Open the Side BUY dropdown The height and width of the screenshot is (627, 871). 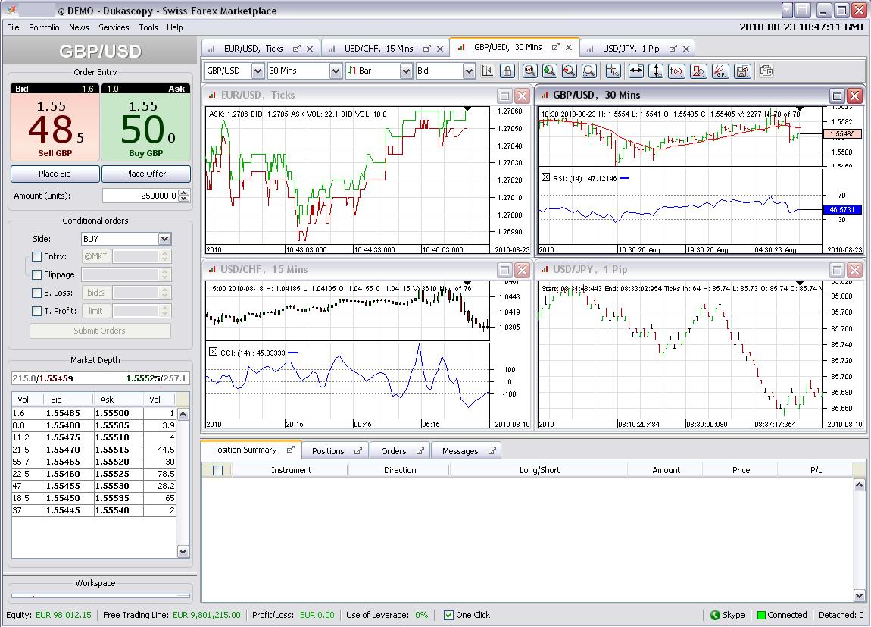[x=164, y=239]
